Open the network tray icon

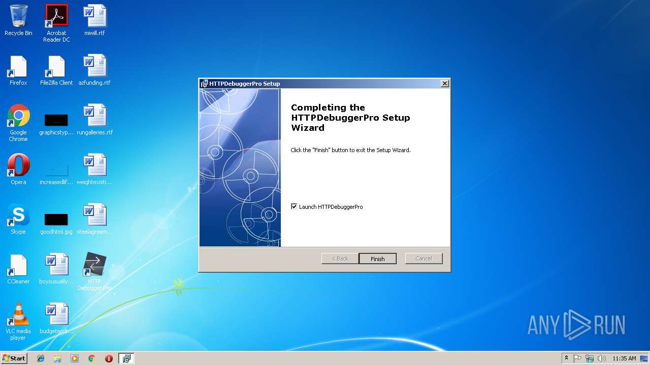(590, 358)
